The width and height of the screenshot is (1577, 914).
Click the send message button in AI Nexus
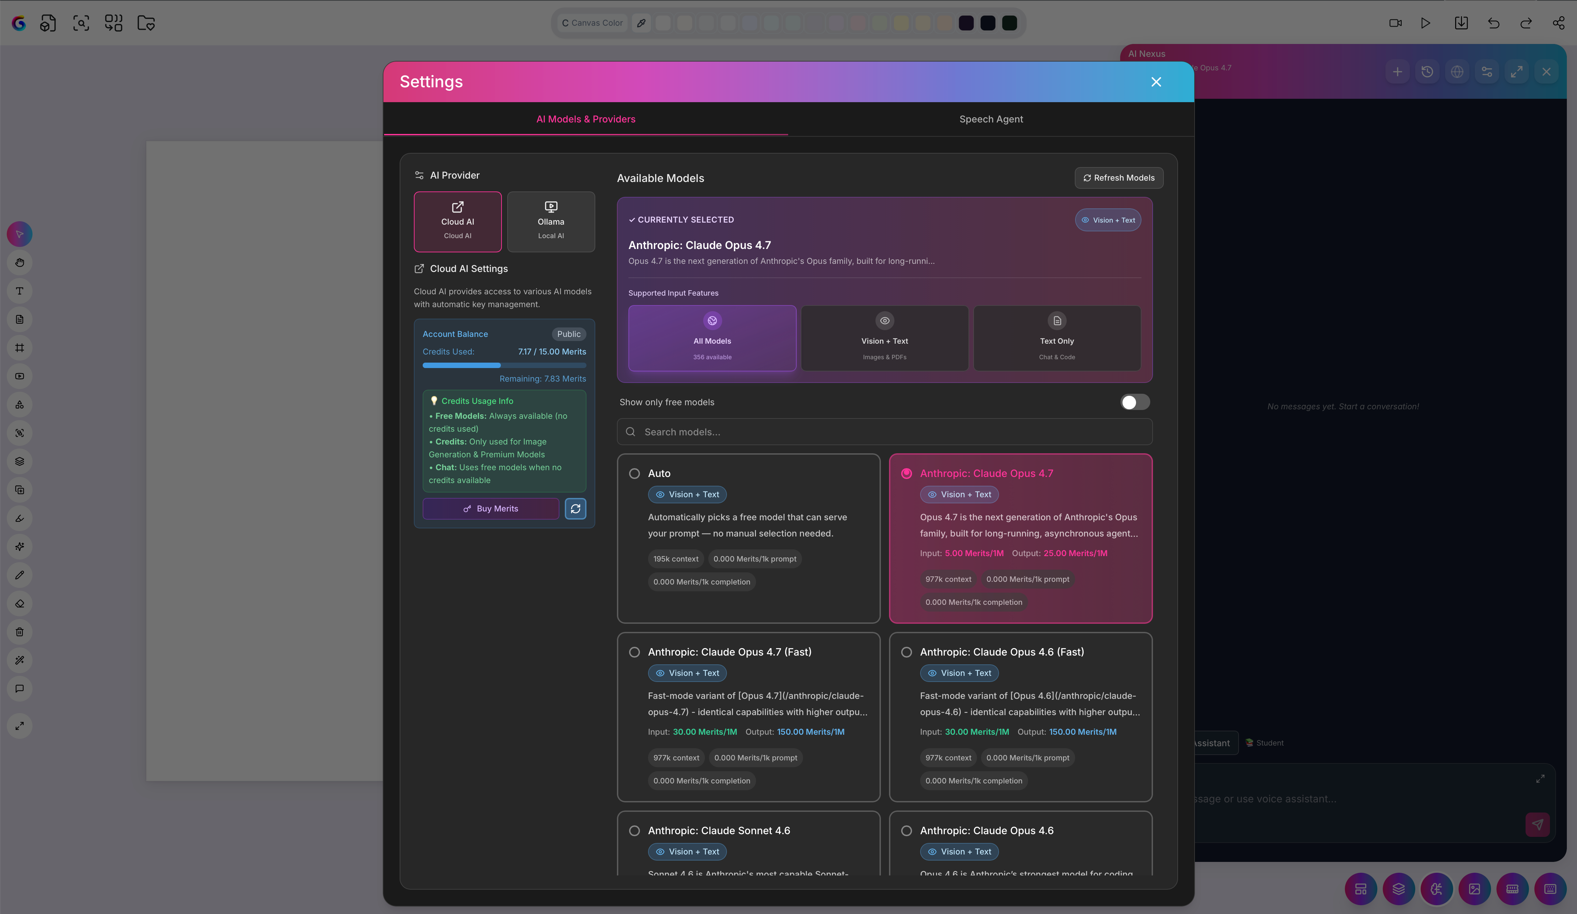point(1538,825)
